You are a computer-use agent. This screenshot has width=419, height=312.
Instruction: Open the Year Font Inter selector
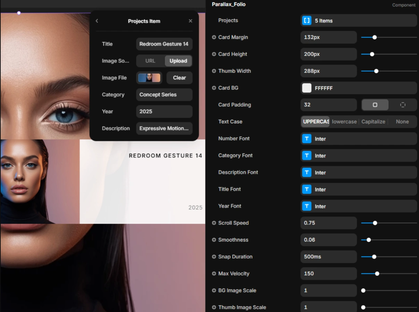[359, 206]
